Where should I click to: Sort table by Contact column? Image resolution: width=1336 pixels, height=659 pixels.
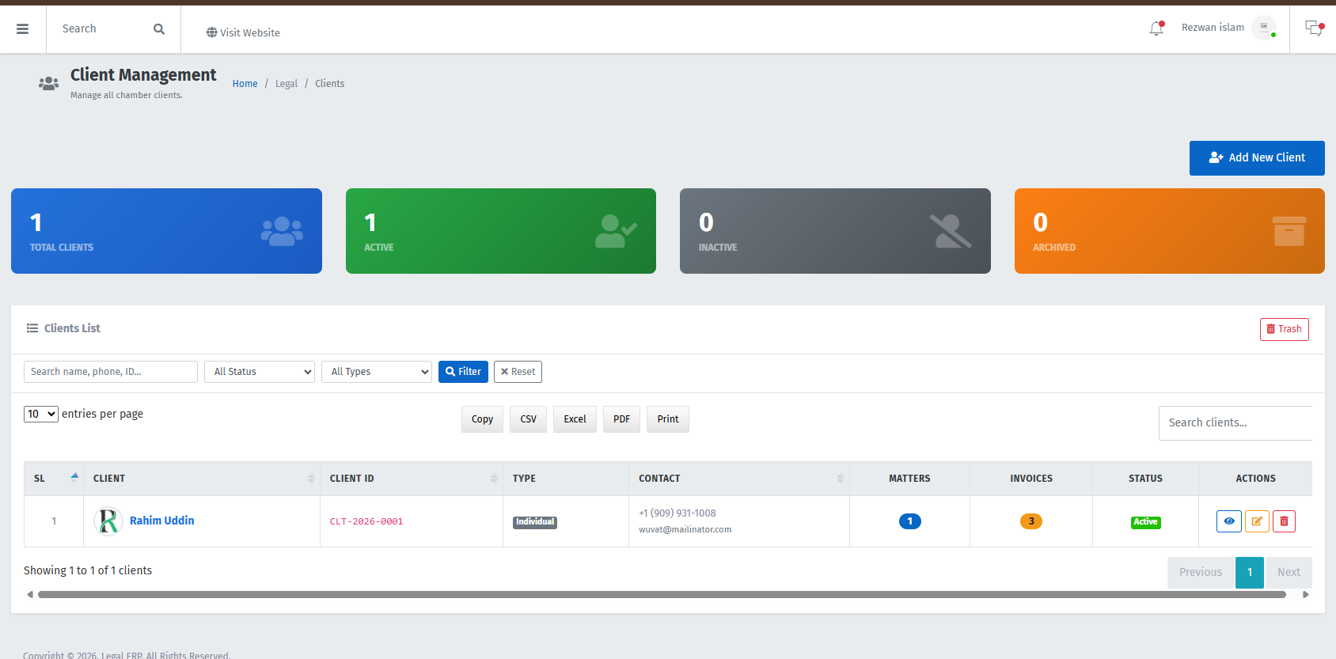(739, 479)
